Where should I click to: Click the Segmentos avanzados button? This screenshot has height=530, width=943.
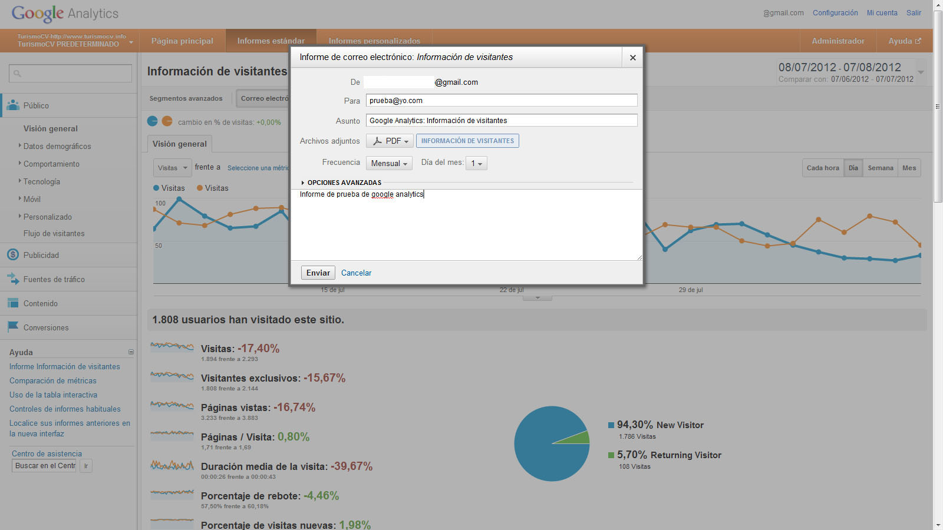[x=186, y=98]
